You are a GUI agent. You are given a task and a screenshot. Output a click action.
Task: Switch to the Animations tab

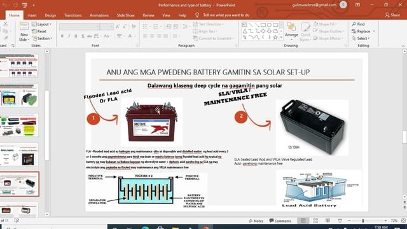tap(99, 15)
